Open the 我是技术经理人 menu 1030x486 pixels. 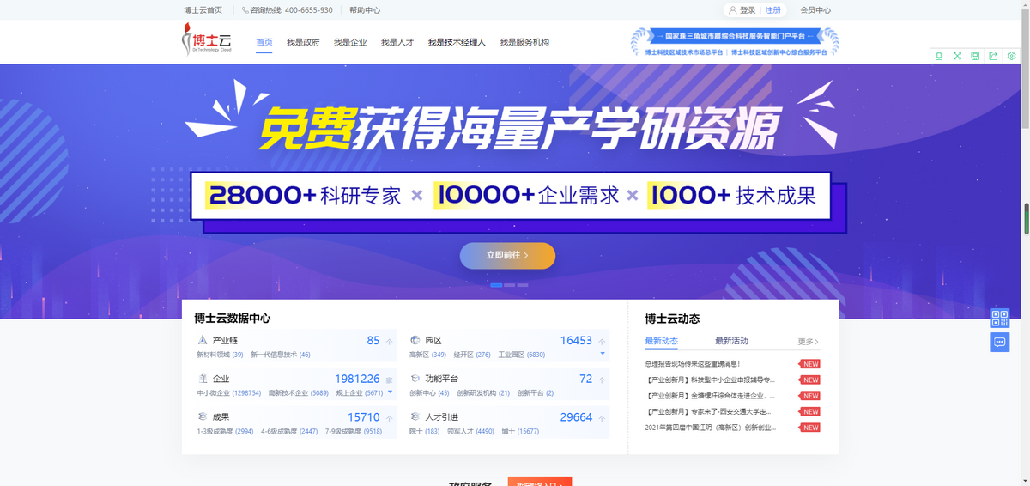pos(457,42)
